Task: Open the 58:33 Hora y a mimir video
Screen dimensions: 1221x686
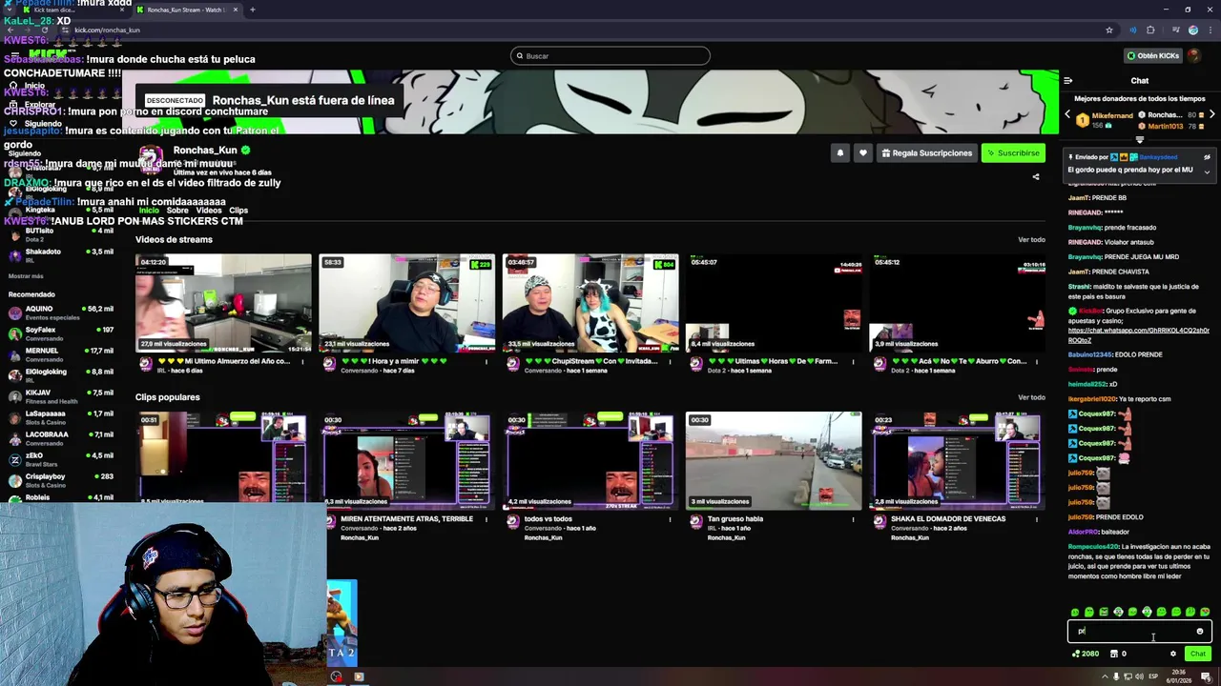Action: (x=406, y=303)
